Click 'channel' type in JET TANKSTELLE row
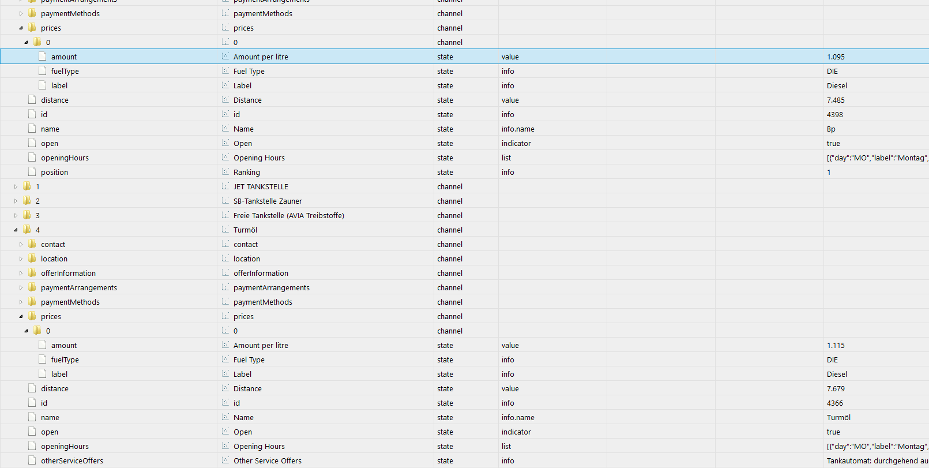This screenshot has width=929, height=468. [450, 186]
